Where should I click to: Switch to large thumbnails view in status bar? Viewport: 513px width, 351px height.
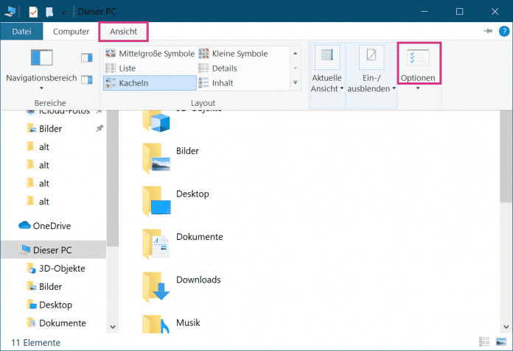[x=500, y=342]
